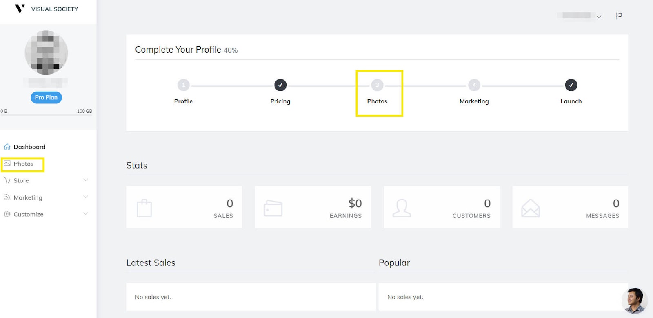Select the unchecked Profile step circle
This screenshot has height=318, width=653.
(x=183, y=85)
